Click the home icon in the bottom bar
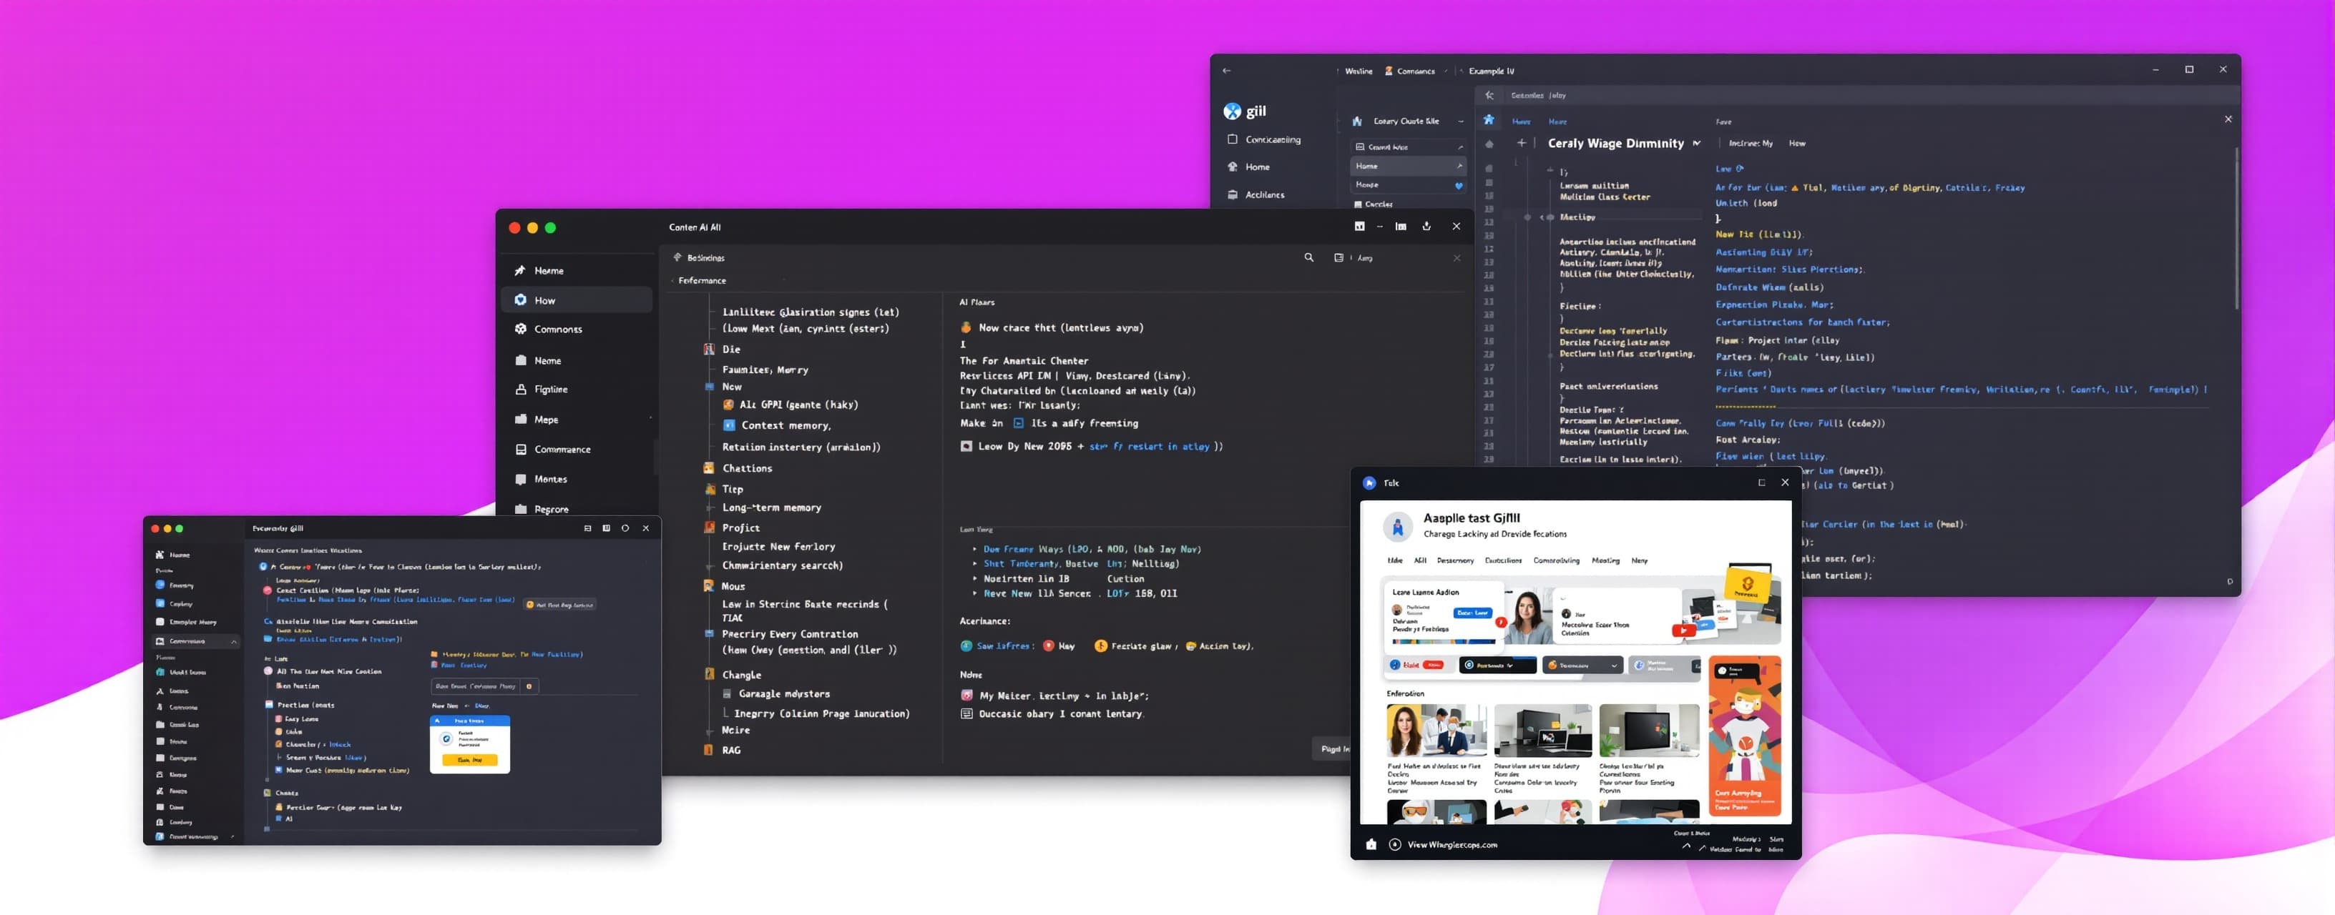 pos(1371,844)
